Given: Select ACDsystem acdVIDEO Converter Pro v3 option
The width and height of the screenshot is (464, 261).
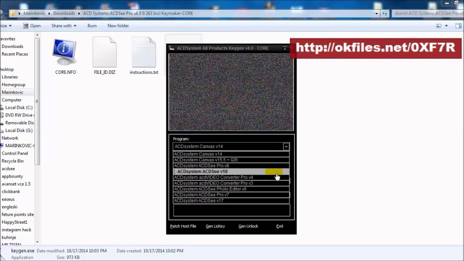Looking at the screenshot, I should click(231, 183).
